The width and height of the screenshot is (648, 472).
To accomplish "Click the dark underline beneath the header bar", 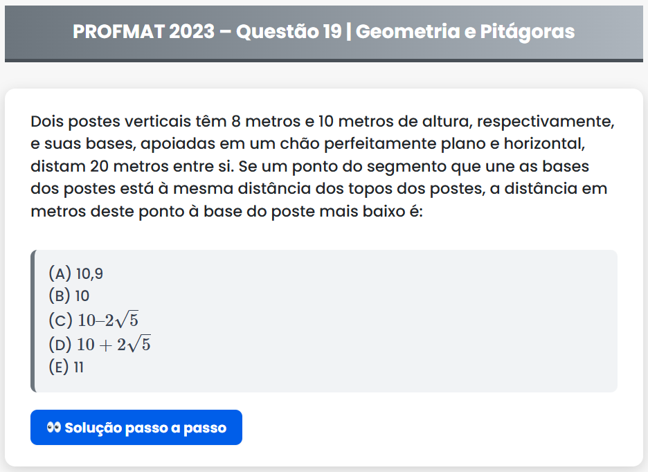I will (x=324, y=60).
